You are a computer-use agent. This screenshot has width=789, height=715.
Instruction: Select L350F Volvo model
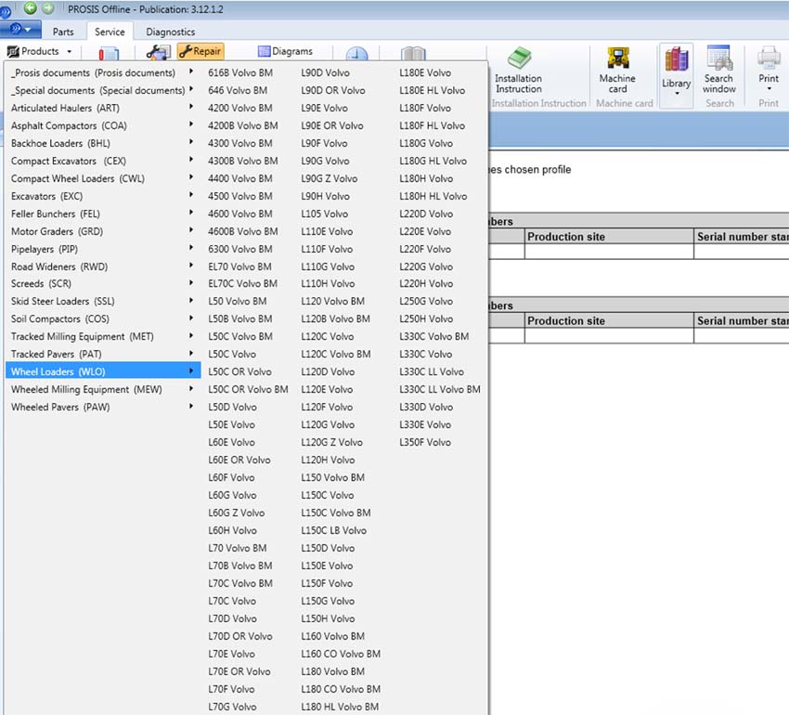(425, 442)
